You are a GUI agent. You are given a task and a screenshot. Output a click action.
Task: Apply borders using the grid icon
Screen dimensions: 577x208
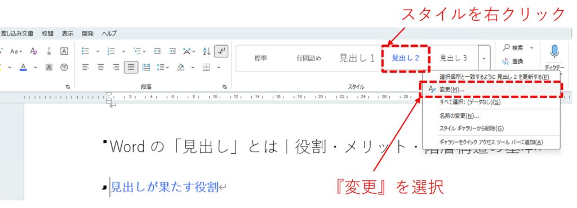[206, 68]
